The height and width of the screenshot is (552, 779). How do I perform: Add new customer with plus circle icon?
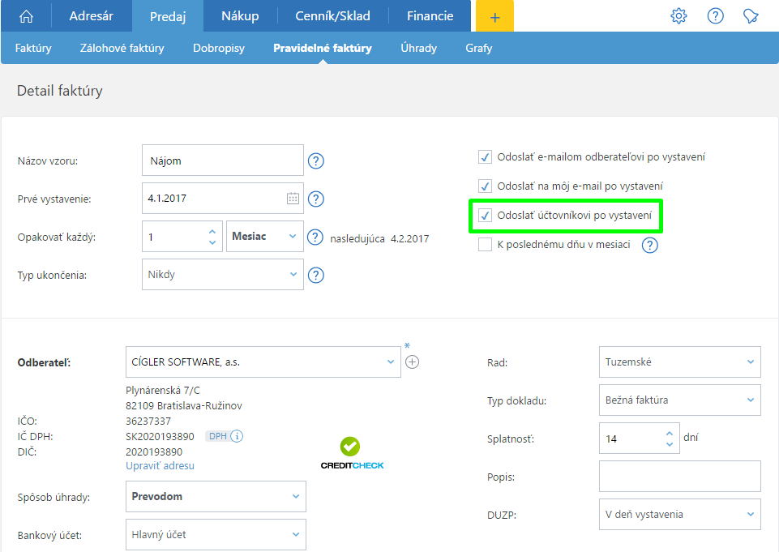click(412, 362)
